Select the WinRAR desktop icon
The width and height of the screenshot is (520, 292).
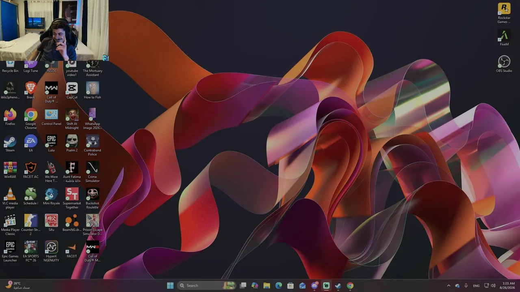click(10, 170)
